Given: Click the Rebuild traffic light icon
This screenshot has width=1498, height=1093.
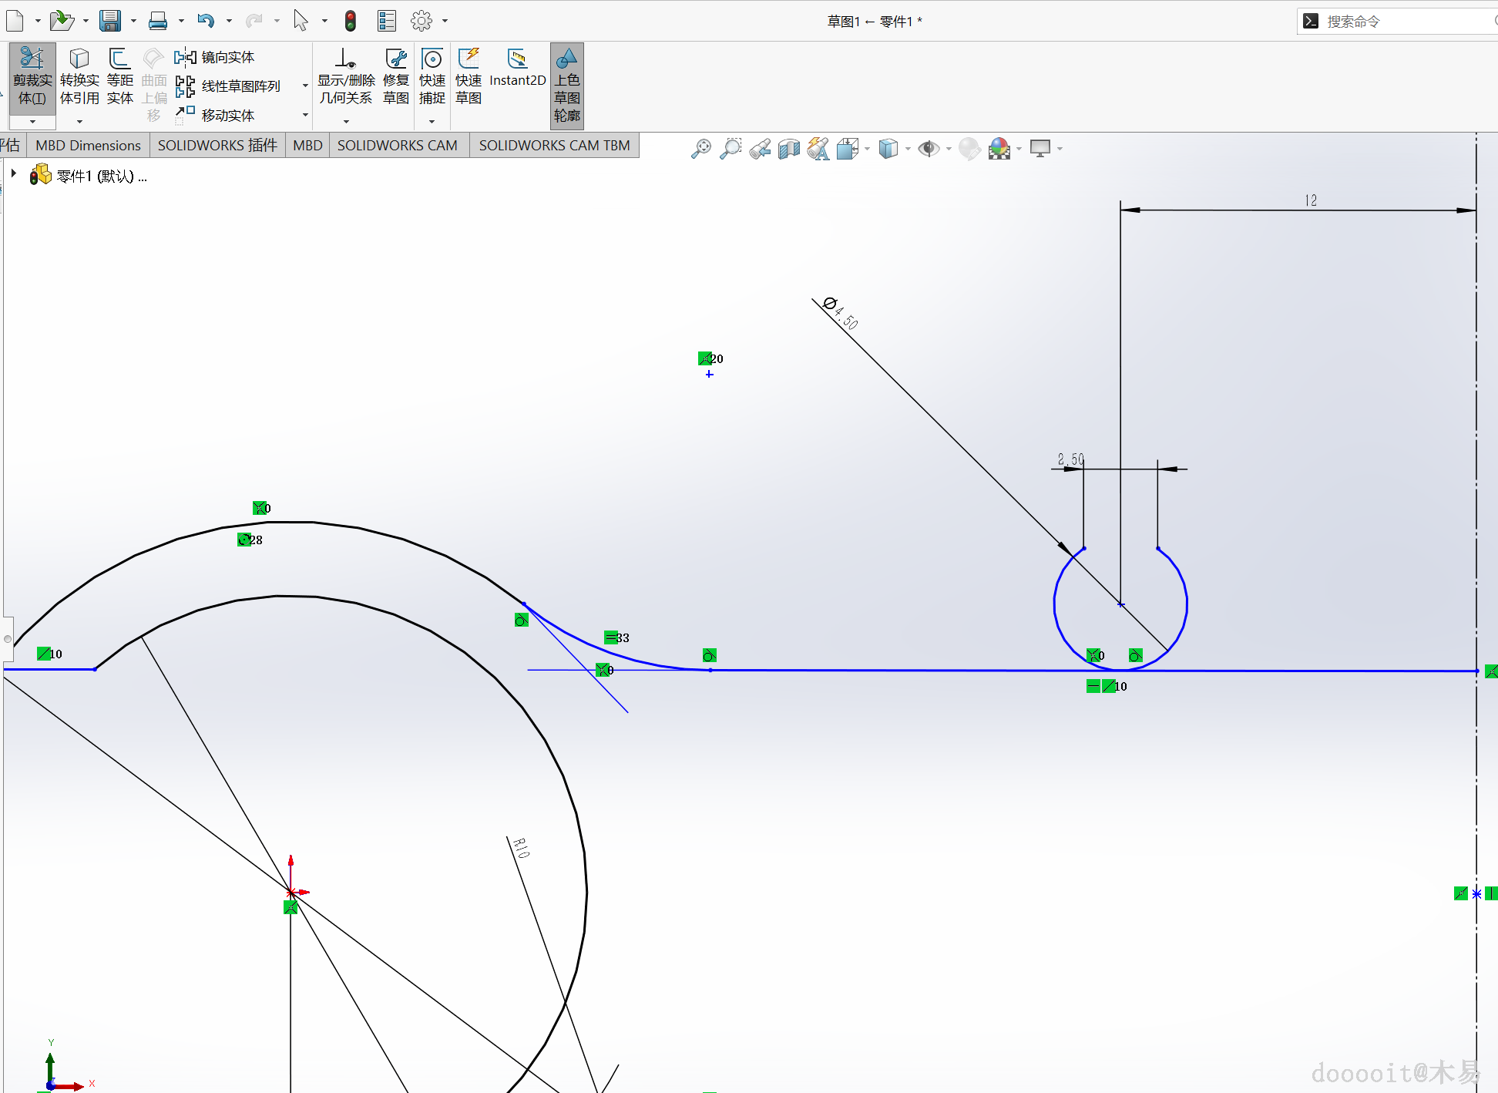Looking at the screenshot, I should [351, 21].
